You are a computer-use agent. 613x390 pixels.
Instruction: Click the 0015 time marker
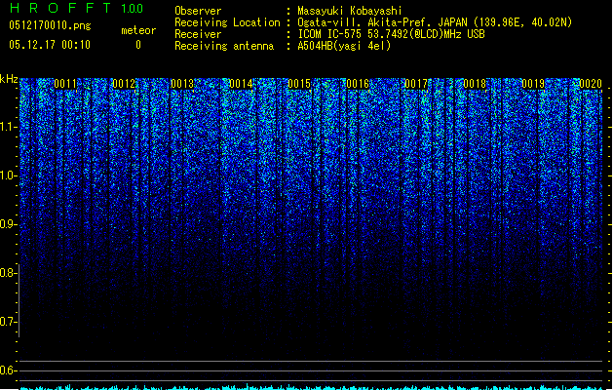coord(299,84)
